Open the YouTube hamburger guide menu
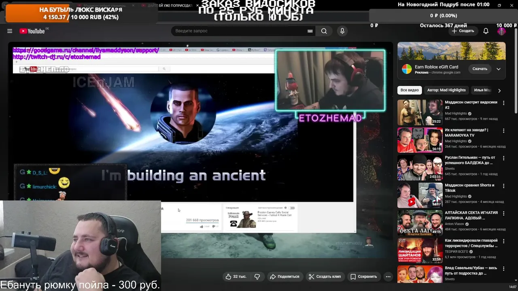This screenshot has width=518, height=291. (x=10, y=31)
